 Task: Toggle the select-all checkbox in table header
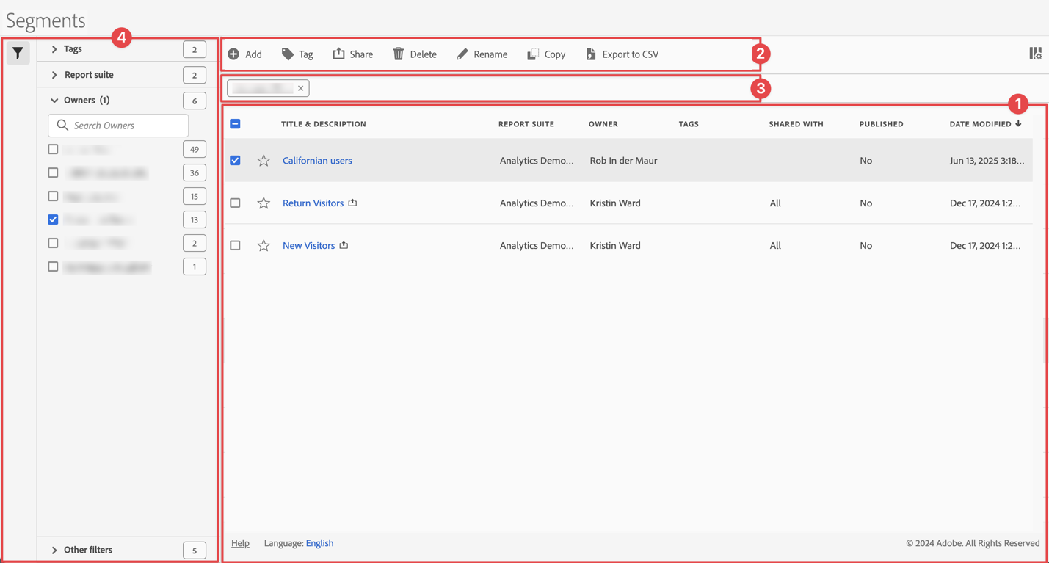[235, 124]
